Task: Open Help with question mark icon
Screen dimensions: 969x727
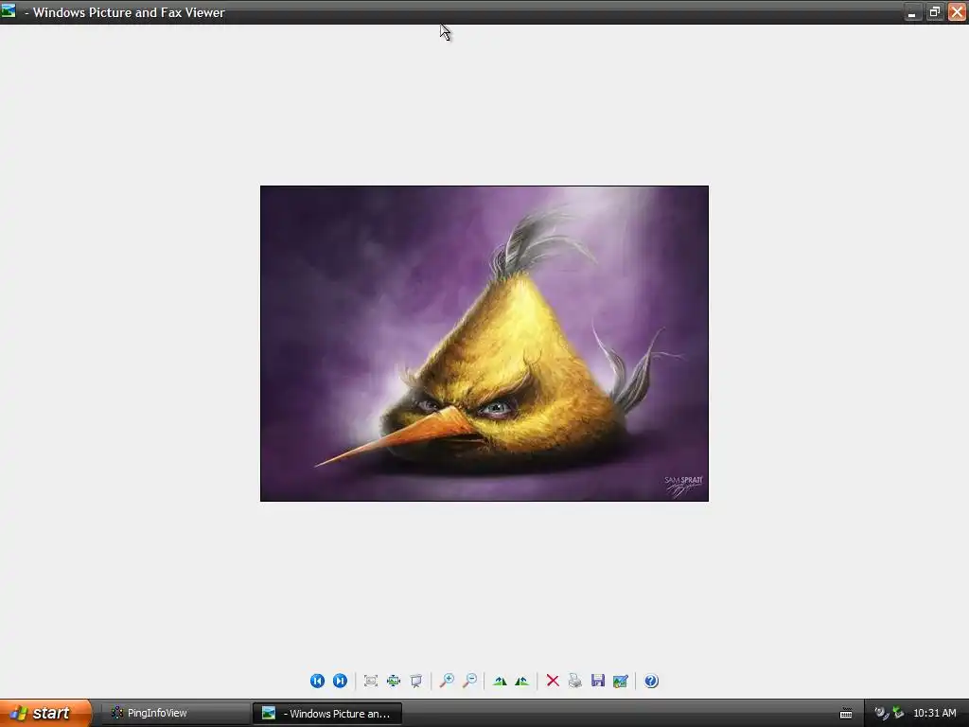Action: [x=651, y=681]
